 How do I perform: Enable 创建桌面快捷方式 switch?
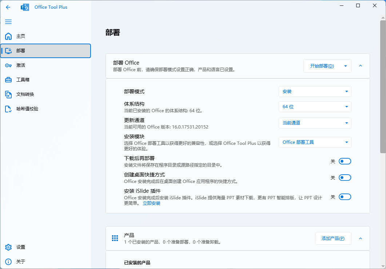click(345, 178)
